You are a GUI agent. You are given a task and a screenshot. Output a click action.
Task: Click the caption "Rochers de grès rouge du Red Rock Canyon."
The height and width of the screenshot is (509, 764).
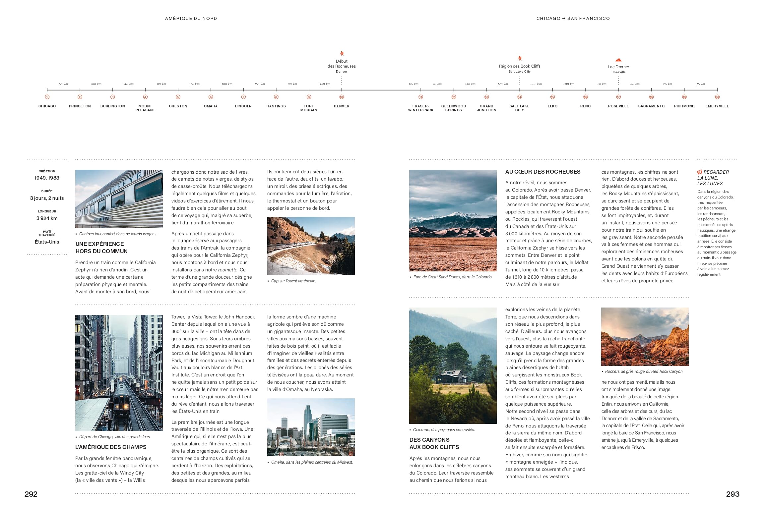[x=644, y=371]
